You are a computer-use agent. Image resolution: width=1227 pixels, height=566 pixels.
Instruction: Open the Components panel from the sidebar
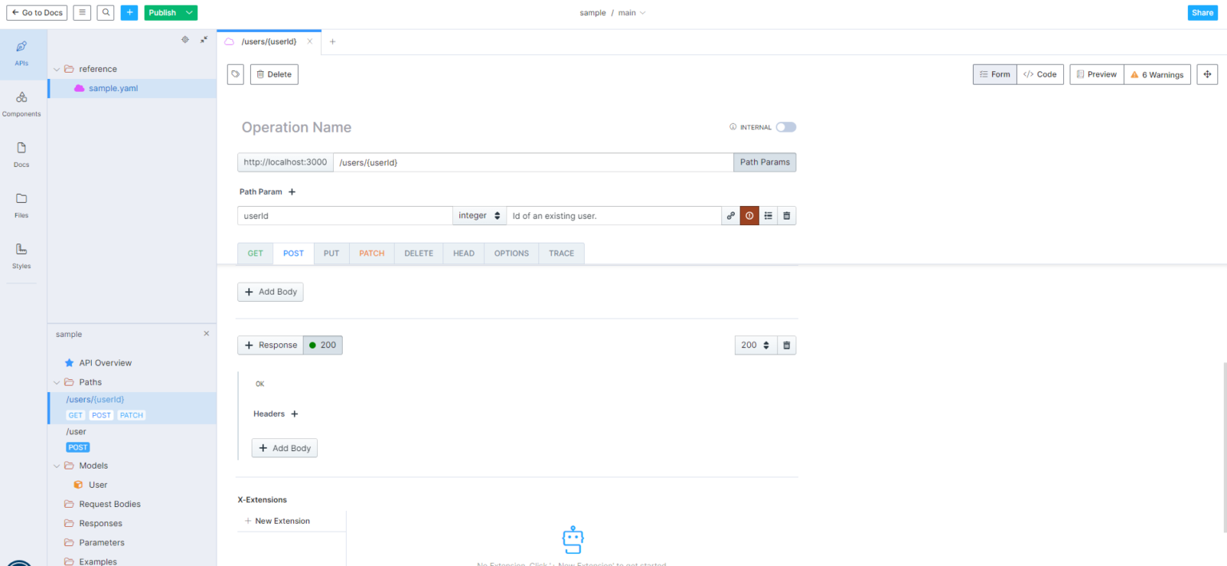click(x=22, y=102)
